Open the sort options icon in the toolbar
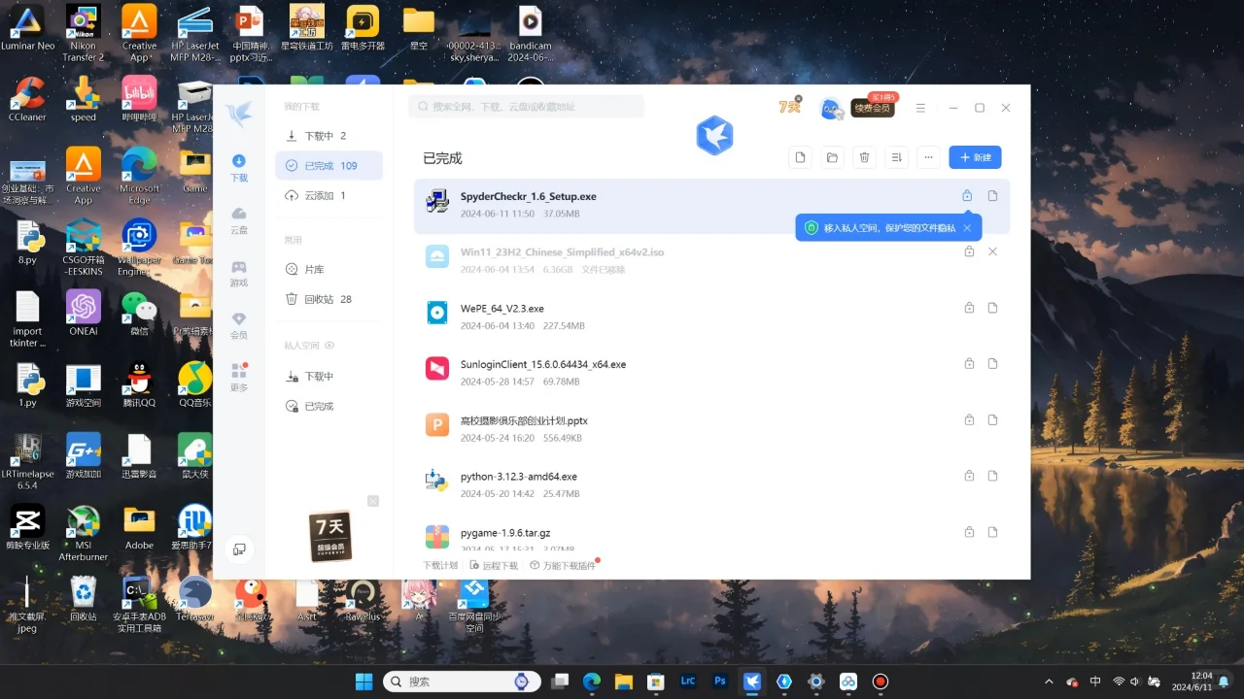Image resolution: width=1244 pixels, height=699 pixels. (x=897, y=157)
